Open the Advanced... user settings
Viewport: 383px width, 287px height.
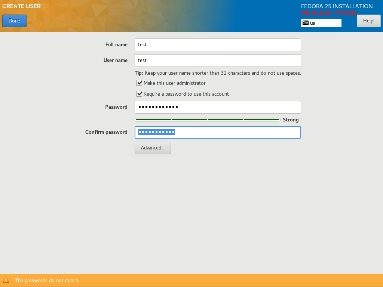(x=153, y=148)
